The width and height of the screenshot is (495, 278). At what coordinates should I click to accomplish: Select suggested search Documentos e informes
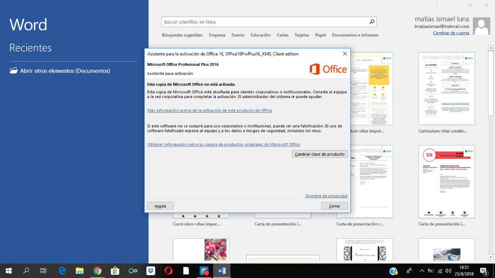(x=355, y=35)
